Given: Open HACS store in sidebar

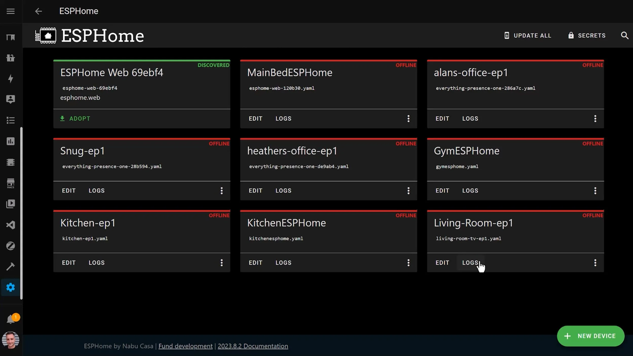Looking at the screenshot, I should [x=10, y=183].
